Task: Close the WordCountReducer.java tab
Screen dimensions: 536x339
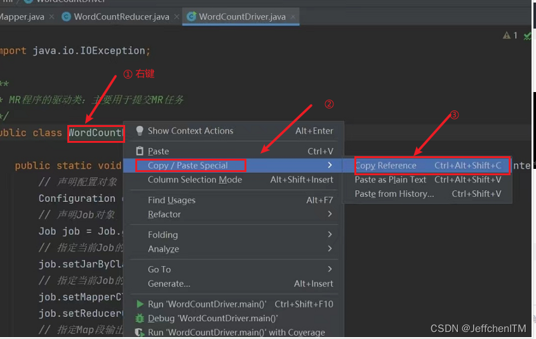Action: click(177, 17)
